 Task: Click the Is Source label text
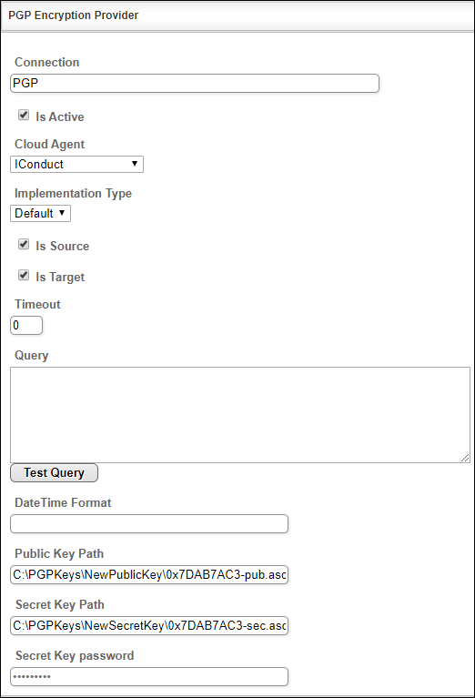pyautogui.click(x=62, y=246)
